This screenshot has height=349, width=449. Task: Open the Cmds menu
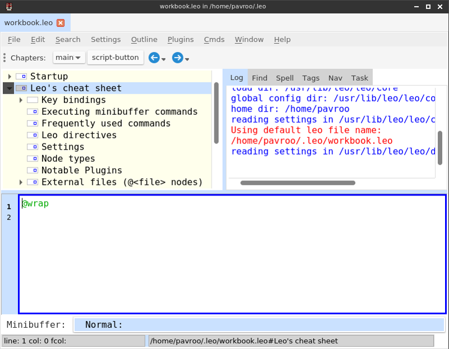click(x=214, y=39)
